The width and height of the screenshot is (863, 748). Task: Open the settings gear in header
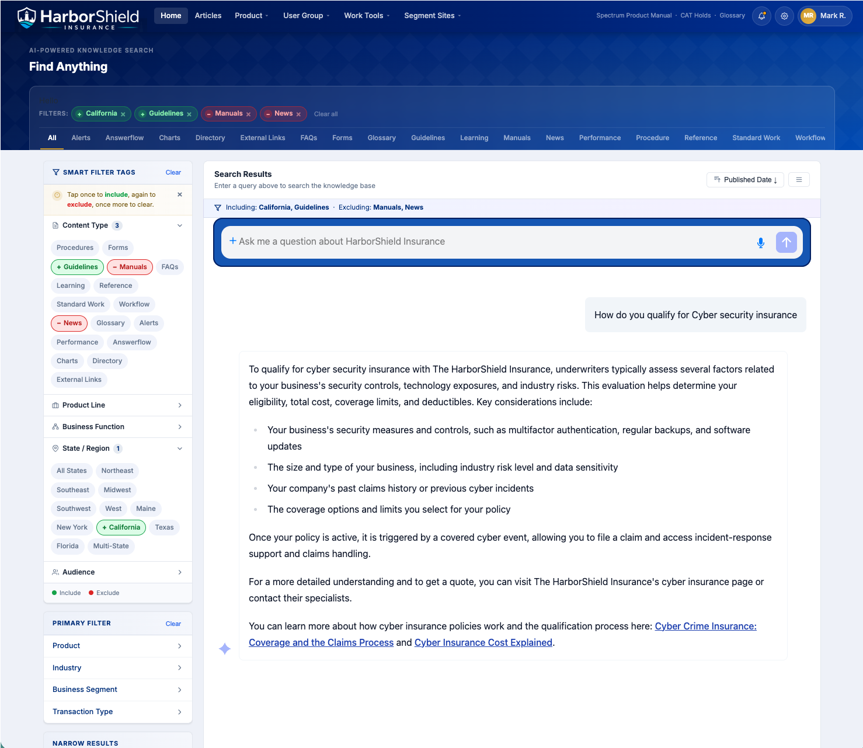[x=784, y=16]
